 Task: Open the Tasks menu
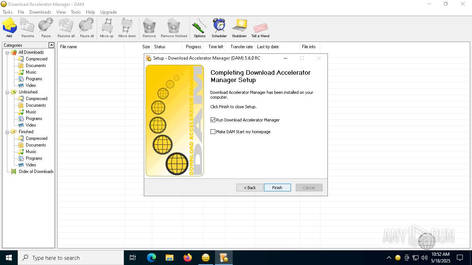(x=7, y=12)
